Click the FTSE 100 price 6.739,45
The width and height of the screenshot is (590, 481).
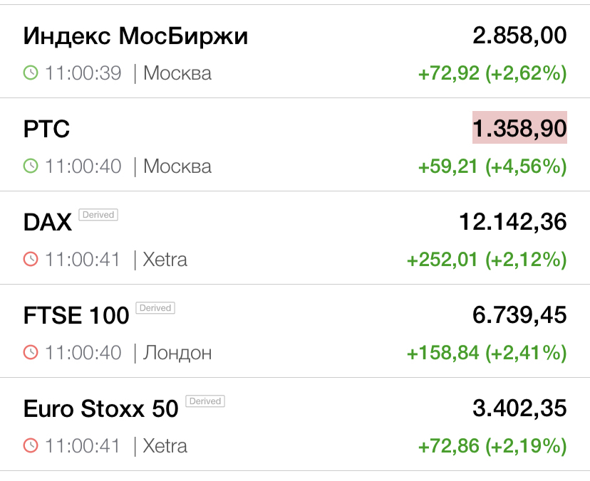pyautogui.click(x=519, y=315)
